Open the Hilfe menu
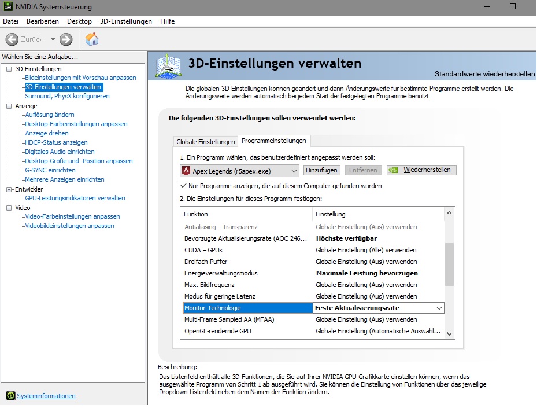Screen dimensions: 537x408 coord(168,21)
